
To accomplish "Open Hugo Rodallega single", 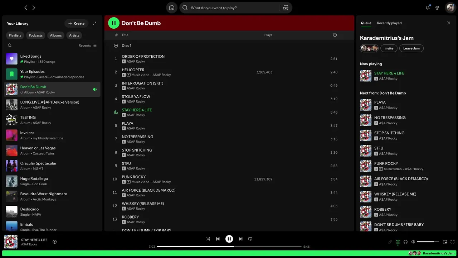I will pyautogui.click(x=52, y=181).
